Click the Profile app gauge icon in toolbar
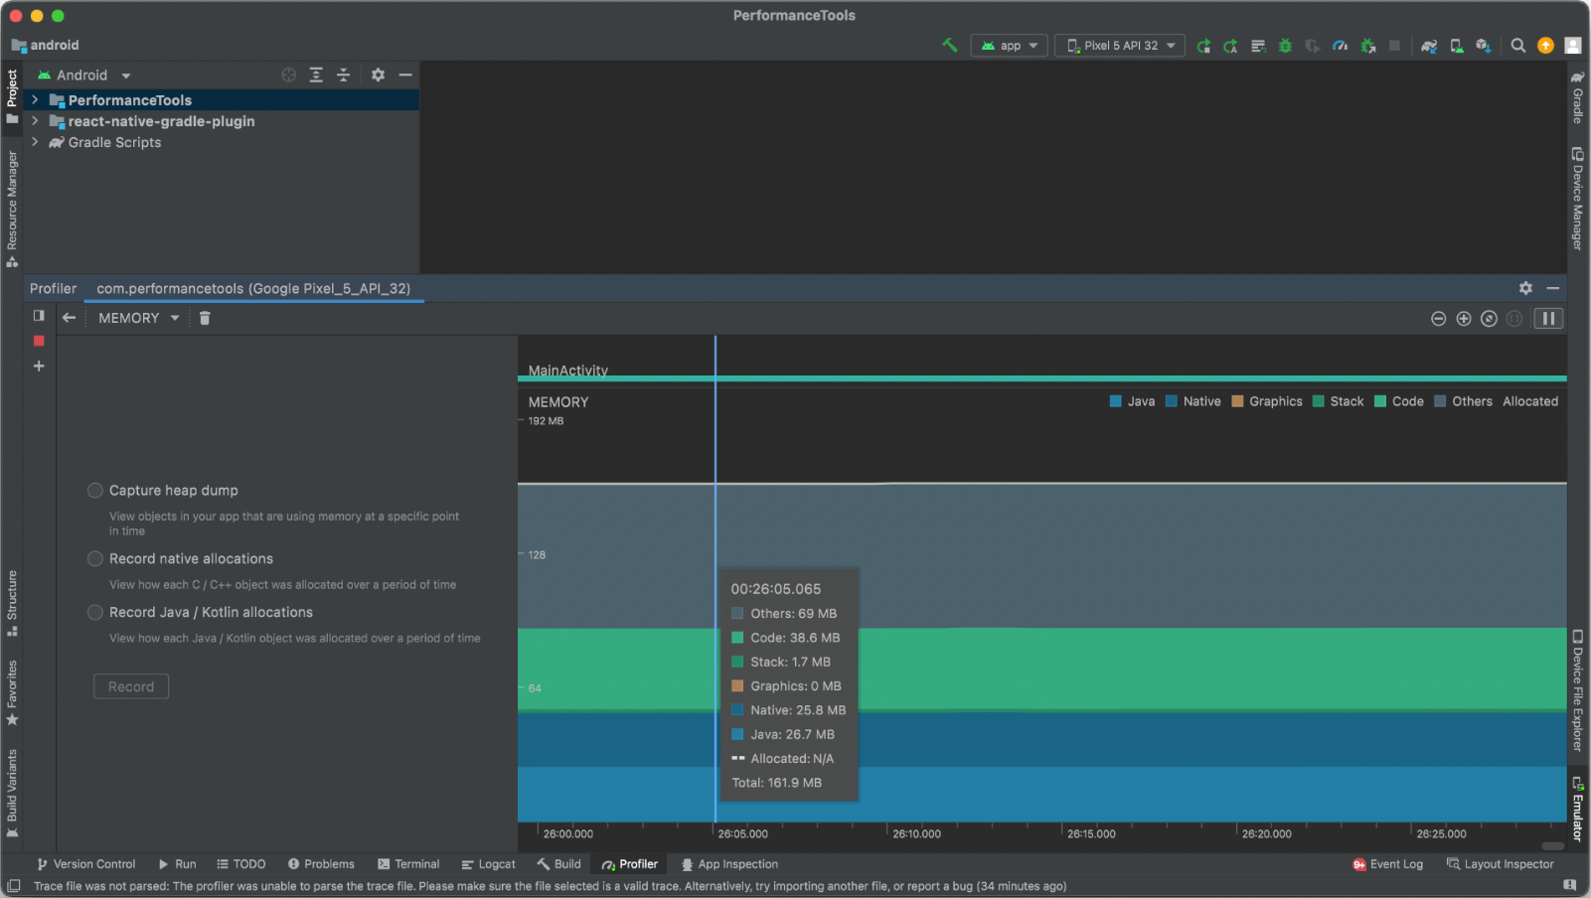Viewport: 1591px width, 898px height. point(1341,46)
